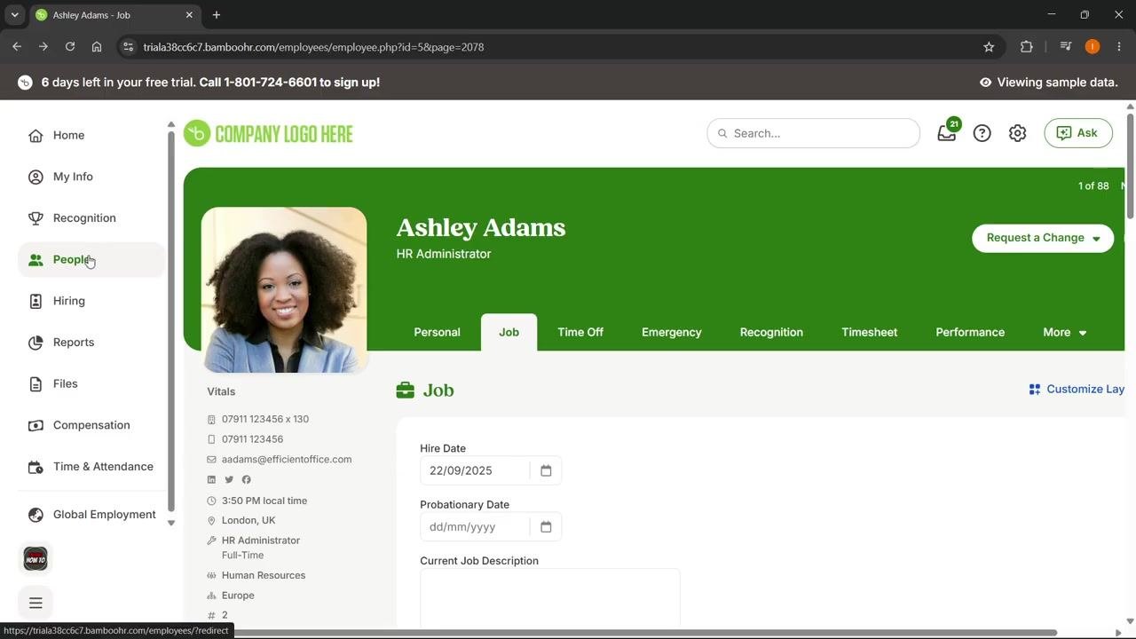Viewport: 1136px width, 639px height.
Task: Click the BambooHR company logo
Action: [x=268, y=134]
